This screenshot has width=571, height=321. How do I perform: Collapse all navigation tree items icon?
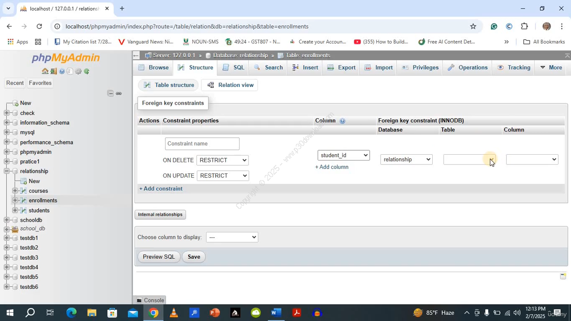(111, 93)
